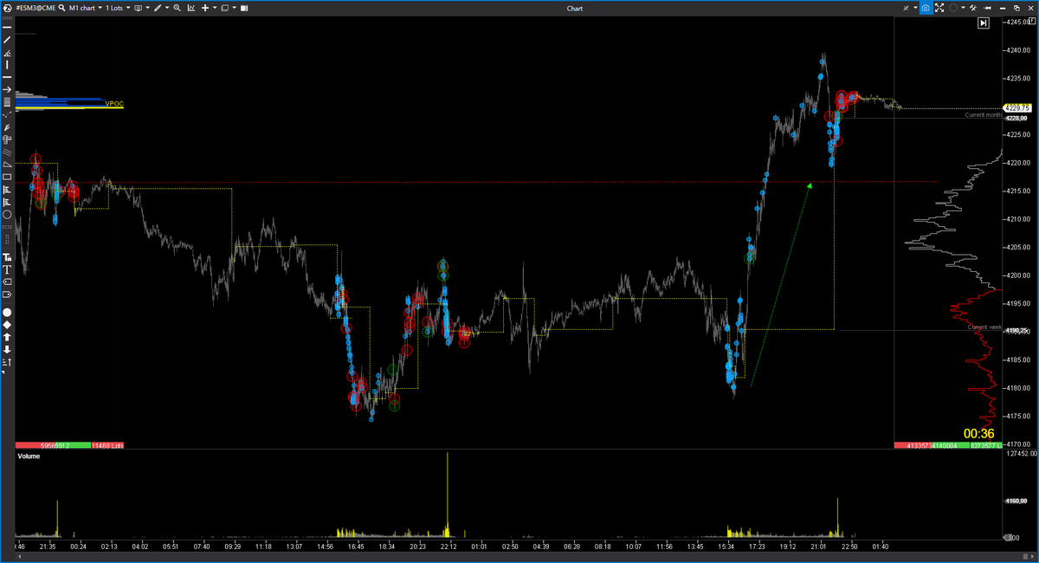Click the platform logo icon in top-left
This screenshot has height=563, width=1039.
[x=8, y=8]
